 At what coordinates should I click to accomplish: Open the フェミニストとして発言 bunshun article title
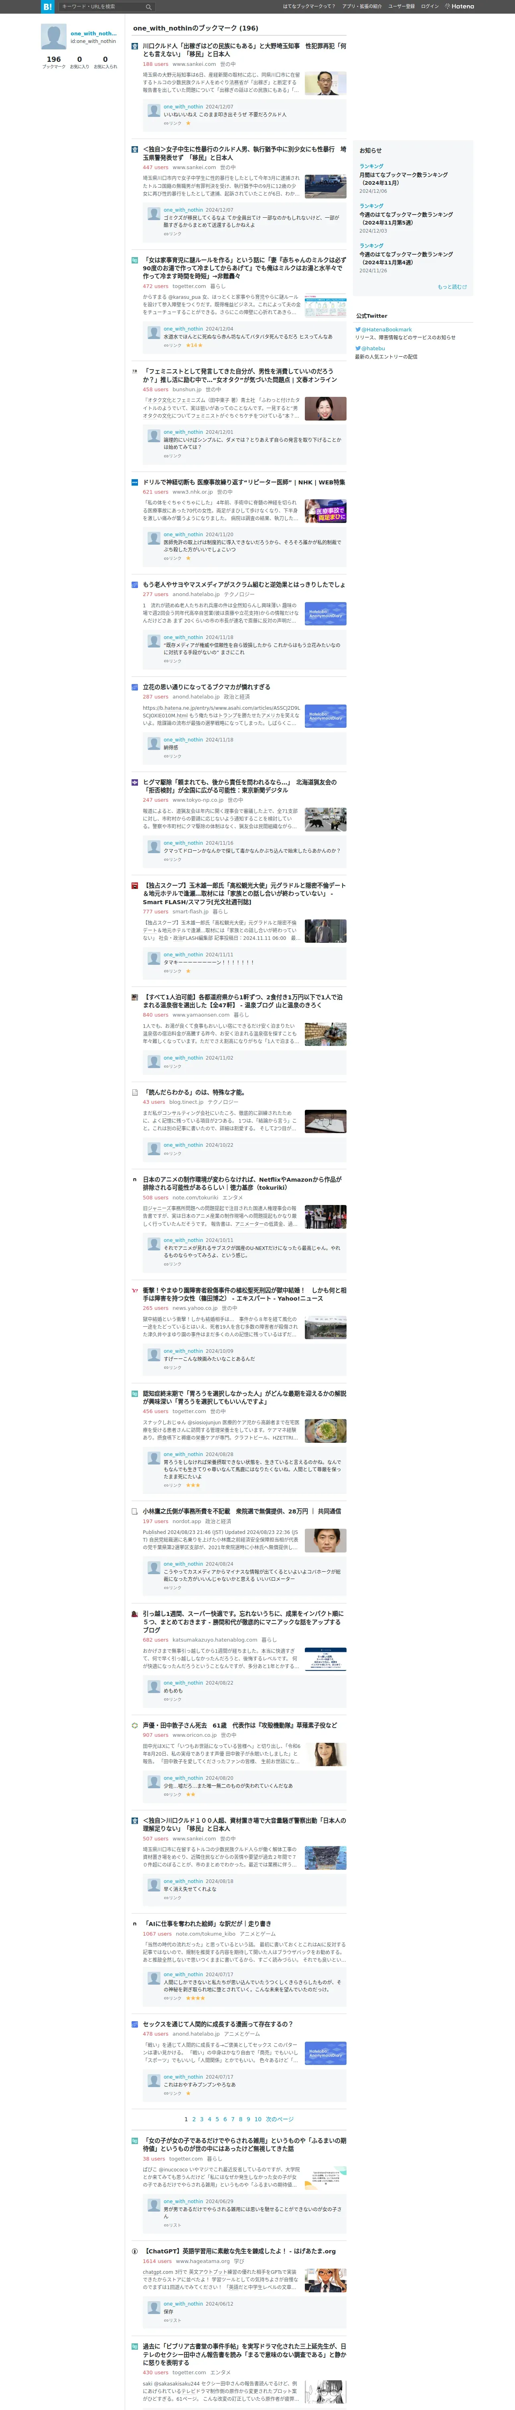(240, 375)
